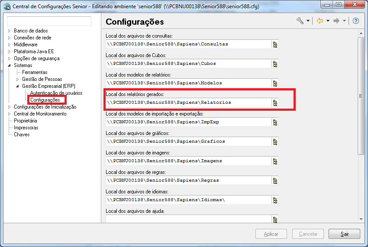Edit Local dos arquivos de regras field
Image resolution: width=368 pixels, height=247 pixels.
188,180
